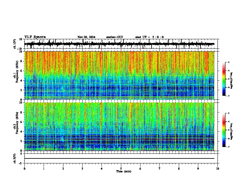Image resolution: width=245 pixels, height=189 pixels.
Task: Click time axis tick label '1'
Action: [x=44, y=169]
